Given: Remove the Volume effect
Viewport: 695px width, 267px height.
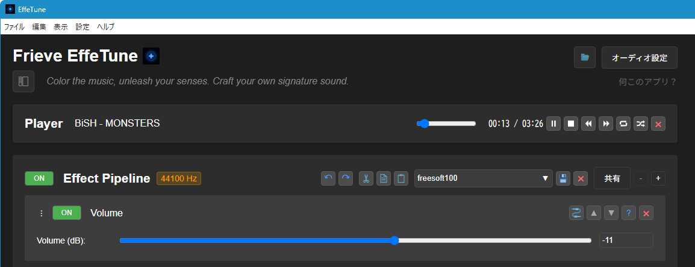Looking at the screenshot, I should 646,213.
